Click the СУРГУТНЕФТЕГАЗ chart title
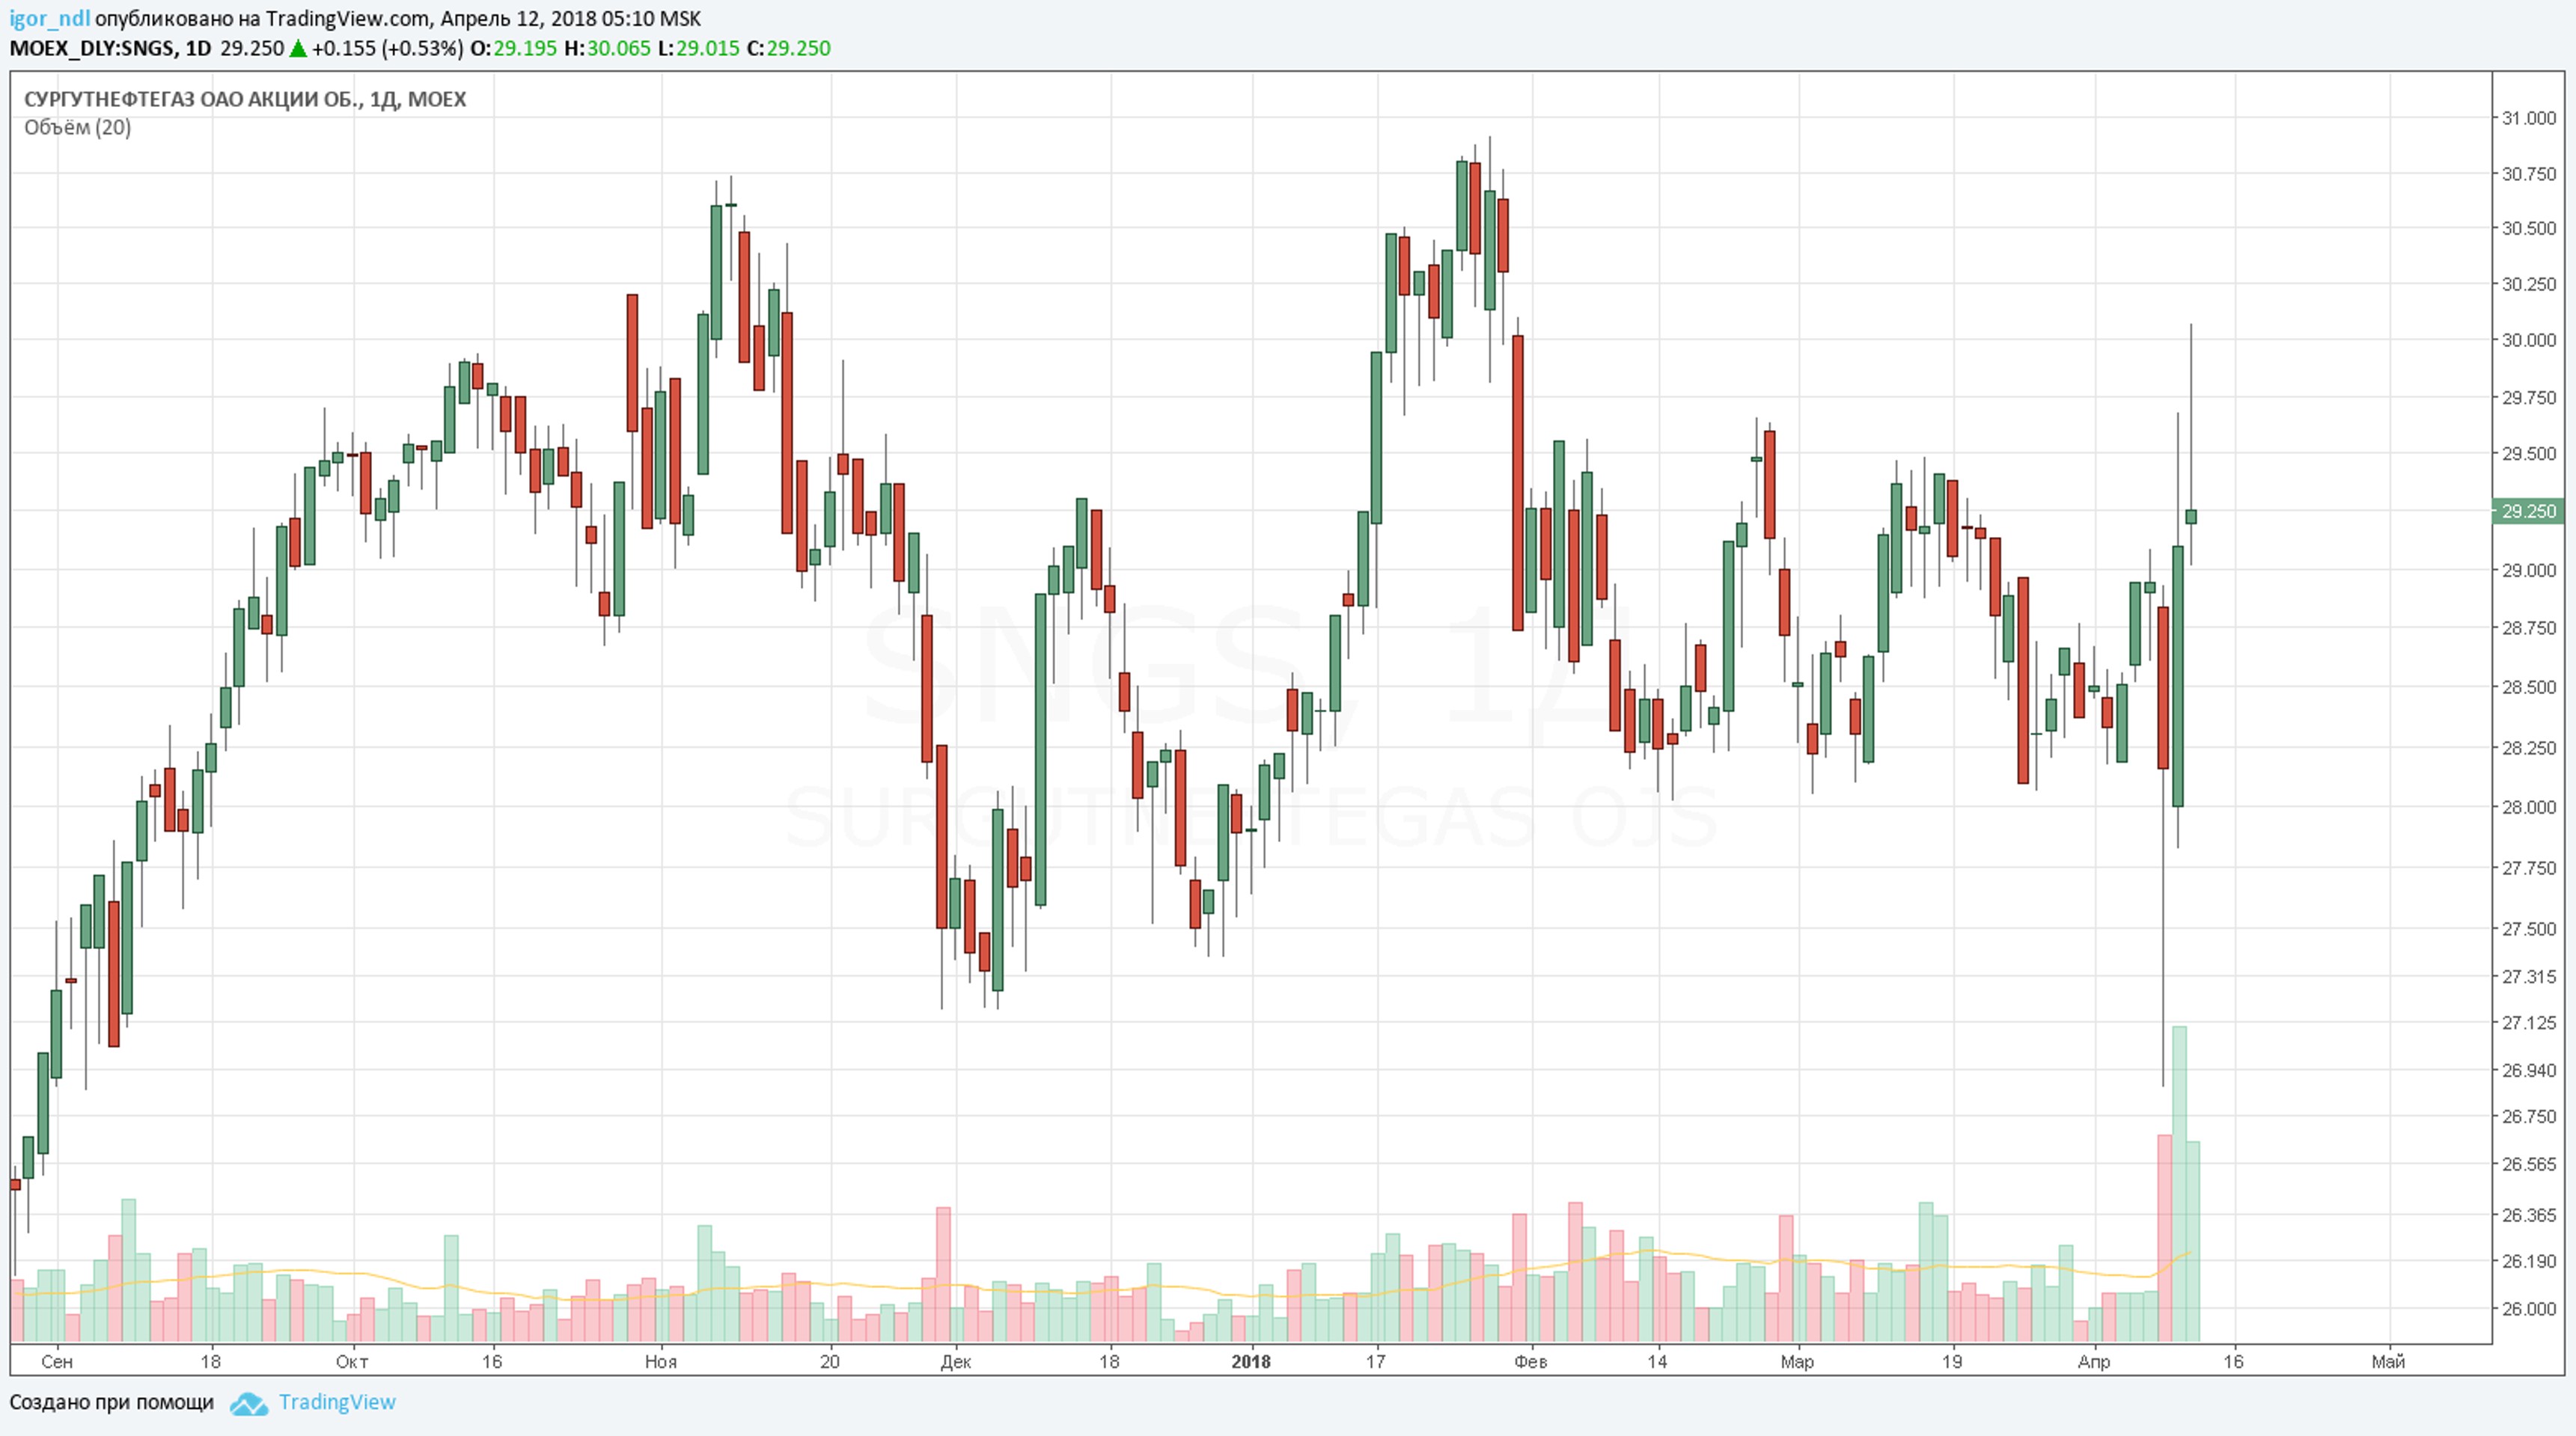2576x1436 pixels. click(244, 99)
